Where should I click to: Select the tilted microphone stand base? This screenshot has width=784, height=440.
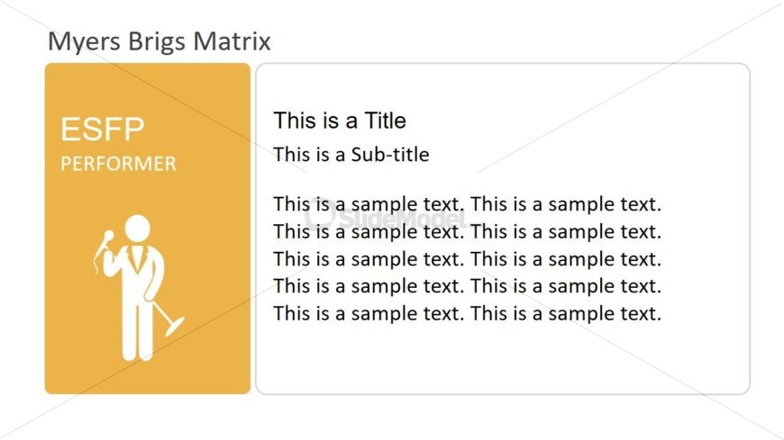pos(174,326)
